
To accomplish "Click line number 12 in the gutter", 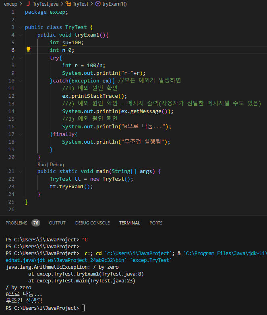I will [x=11, y=96].
